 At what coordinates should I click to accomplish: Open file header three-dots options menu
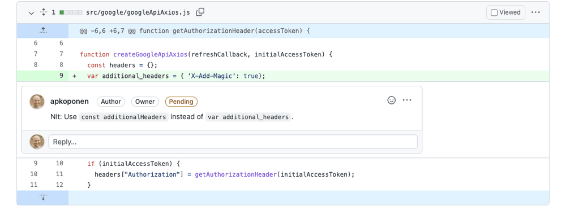pos(535,12)
